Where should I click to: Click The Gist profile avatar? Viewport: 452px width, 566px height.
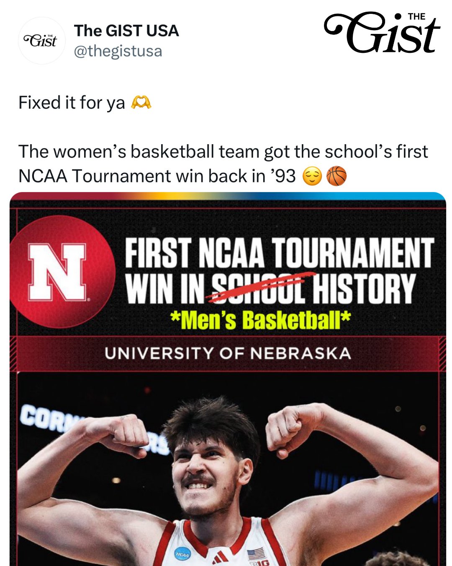(41, 41)
